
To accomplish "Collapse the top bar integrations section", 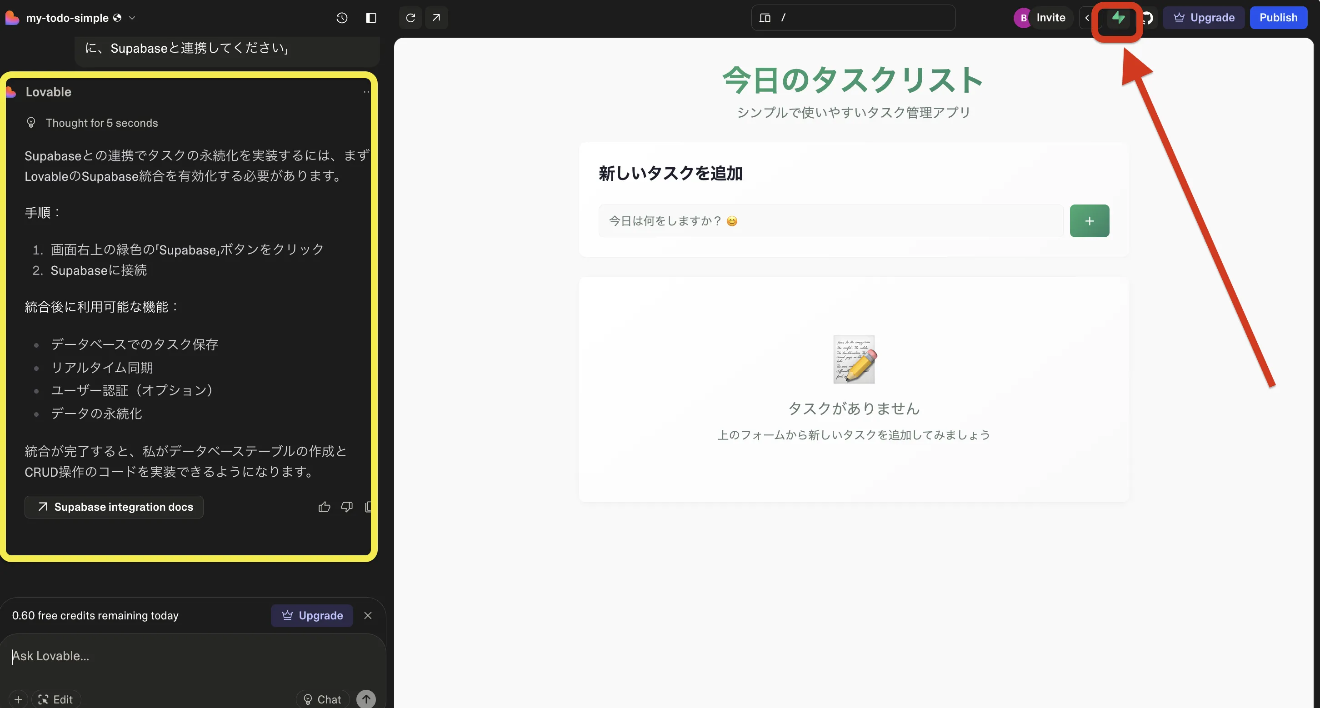I will [x=1087, y=17].
